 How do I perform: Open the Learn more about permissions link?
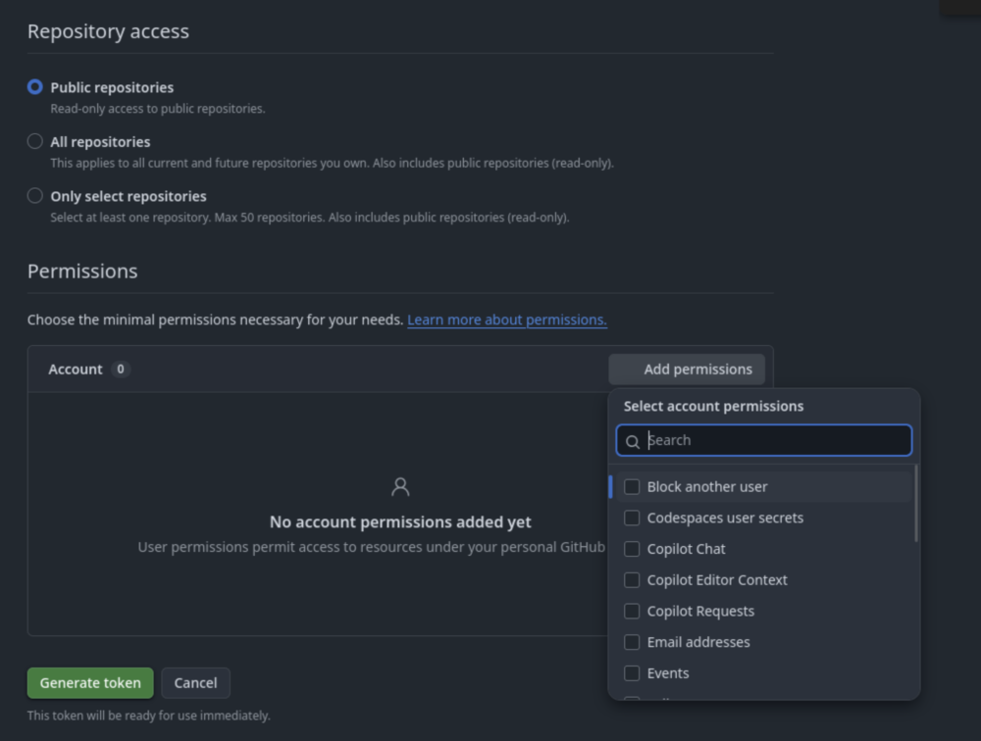click(x=507, y=321)
